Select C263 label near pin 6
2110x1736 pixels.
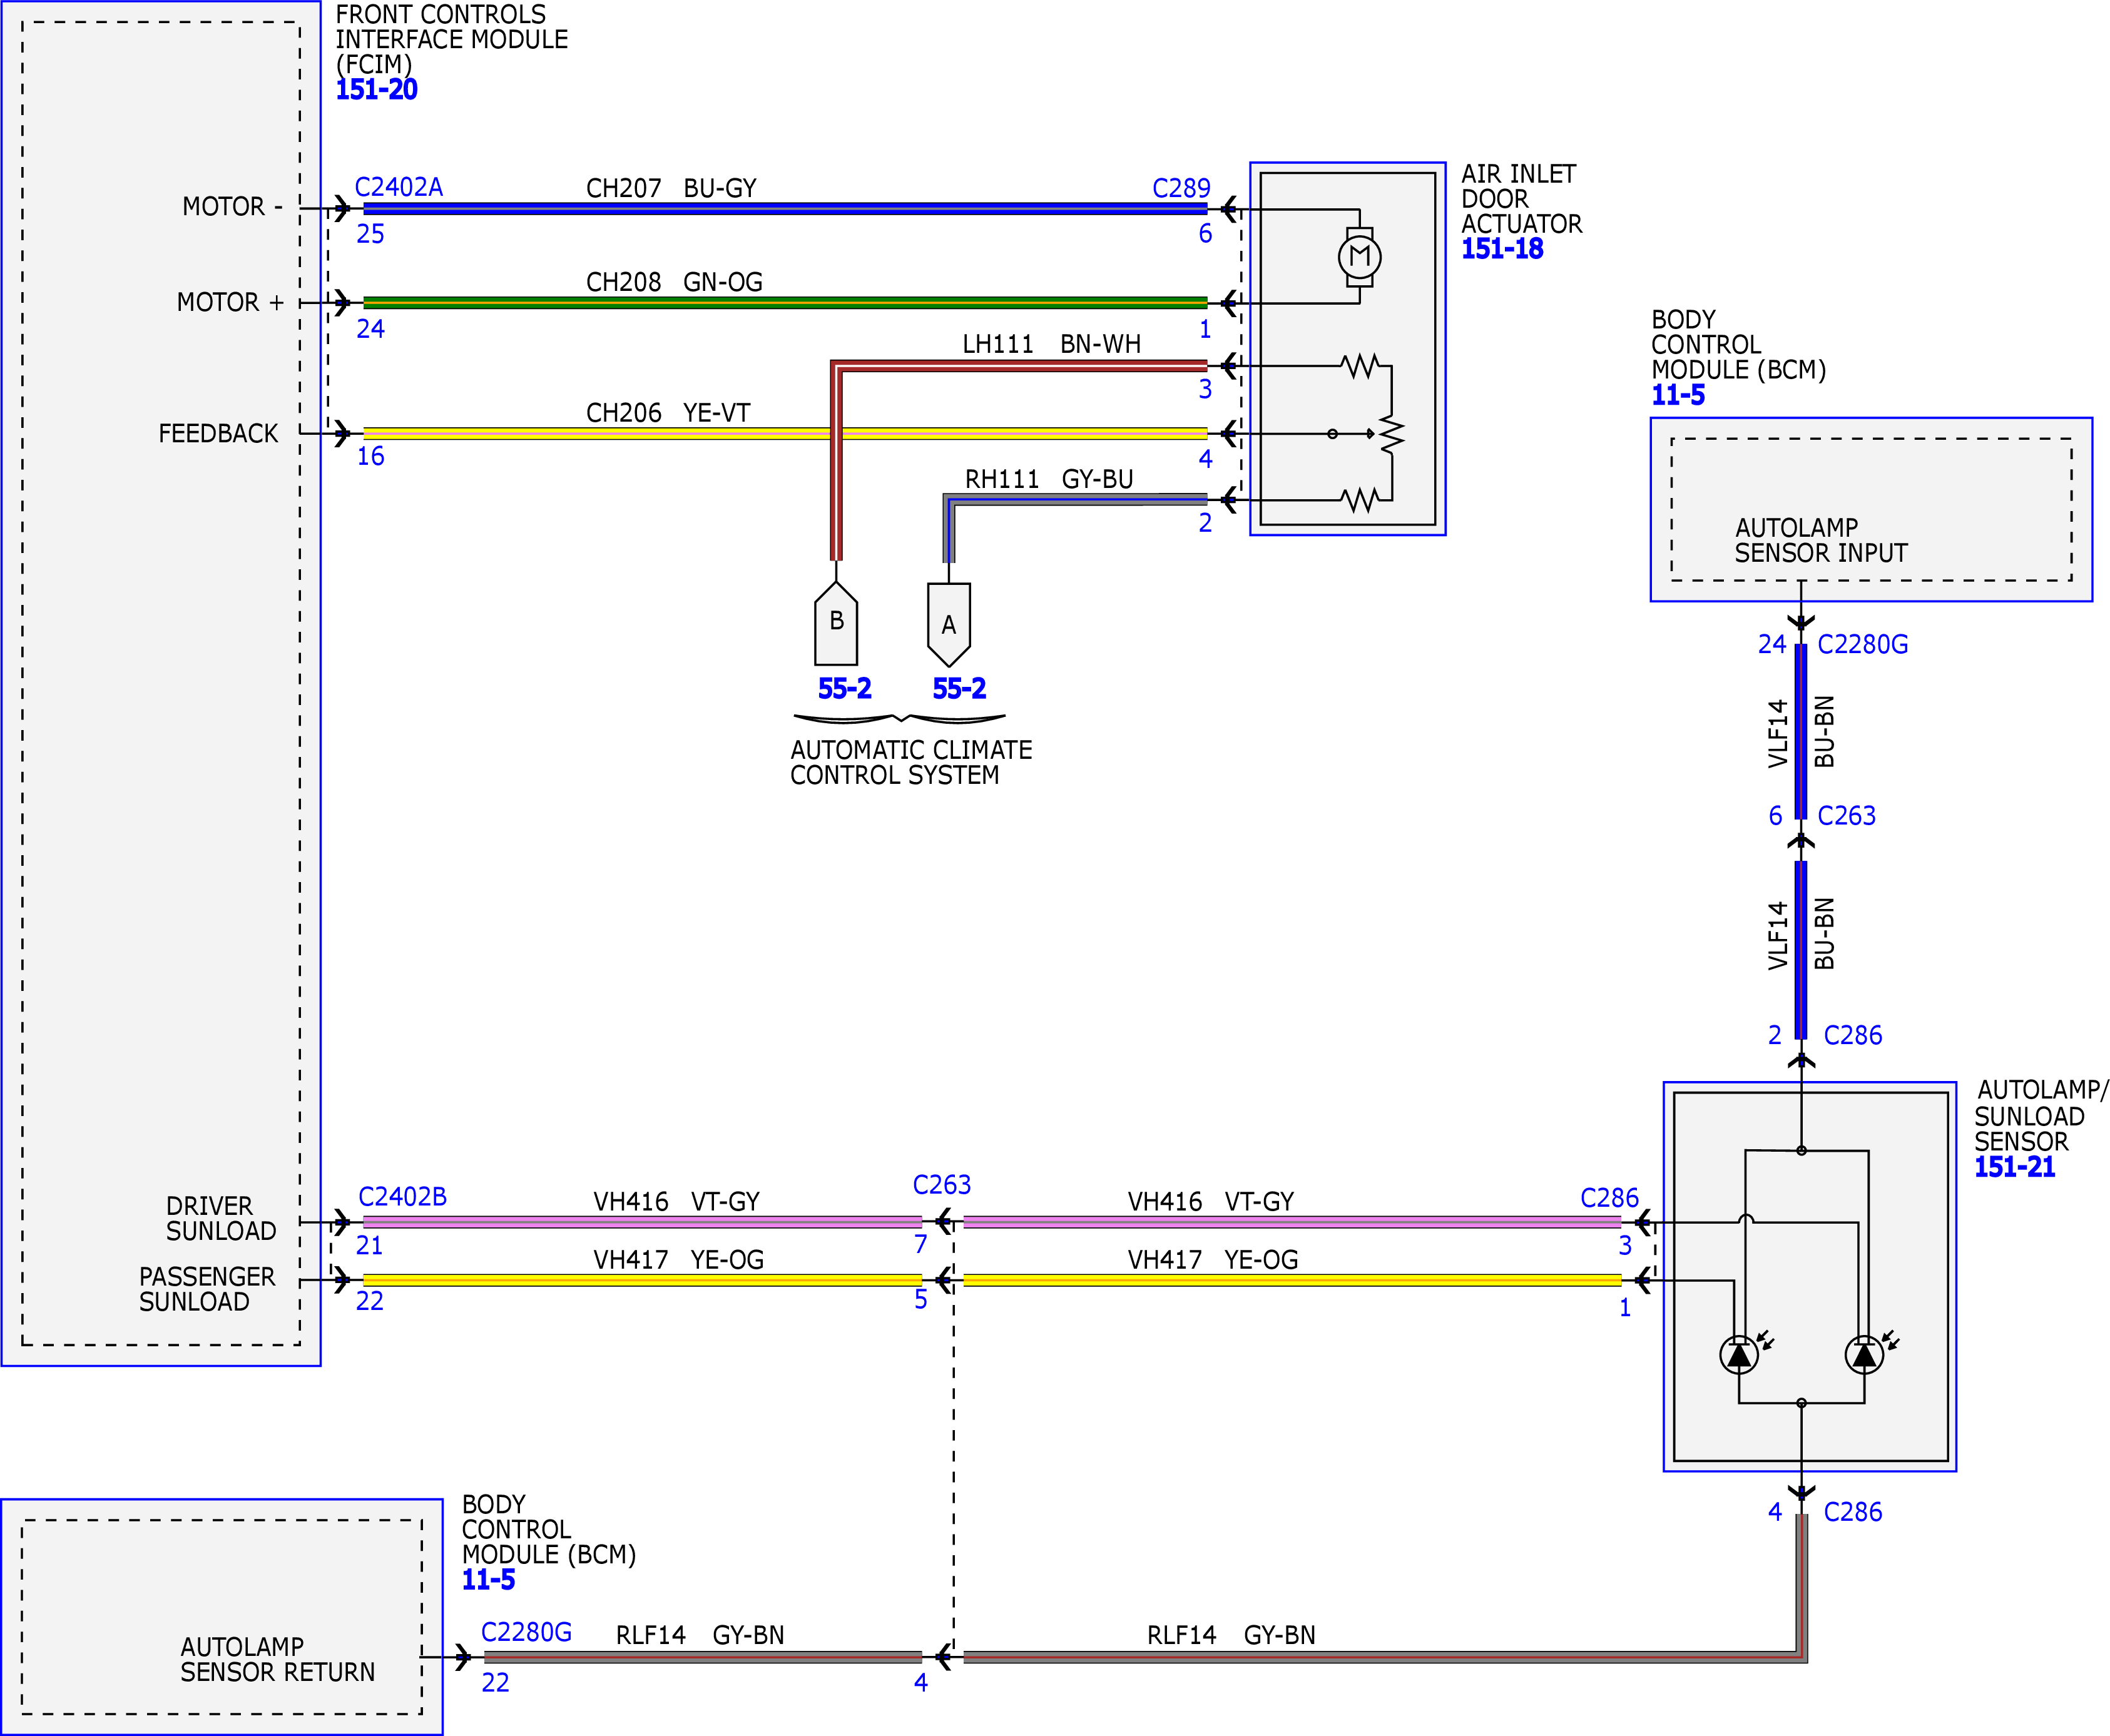click(x=1846, y=816)
